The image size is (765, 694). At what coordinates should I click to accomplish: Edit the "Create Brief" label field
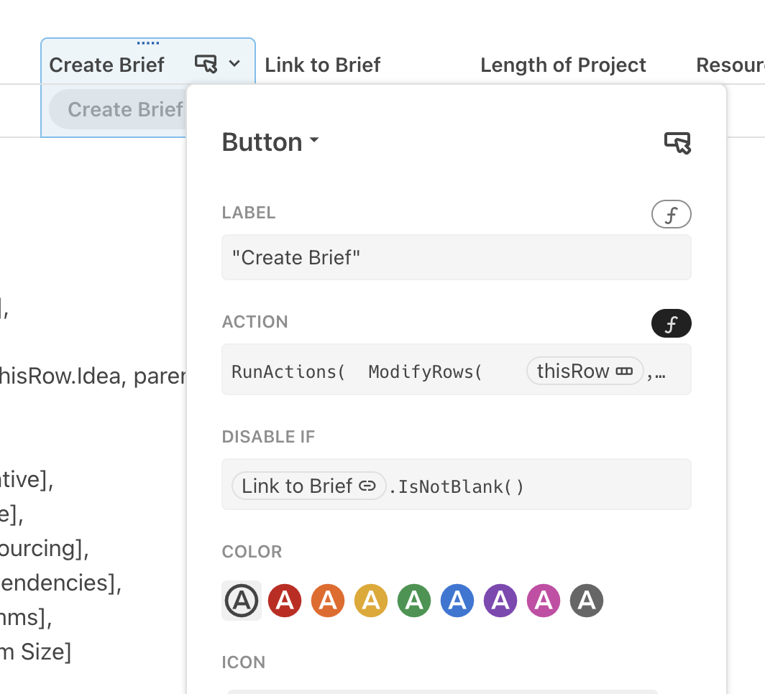(x=456, y=257)
